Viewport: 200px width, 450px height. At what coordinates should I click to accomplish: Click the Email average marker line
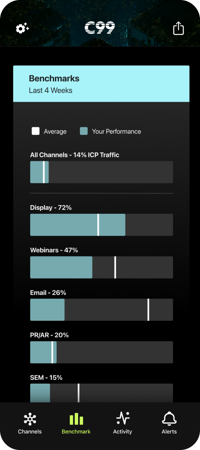pyautogui.click(x=148, y=310)
